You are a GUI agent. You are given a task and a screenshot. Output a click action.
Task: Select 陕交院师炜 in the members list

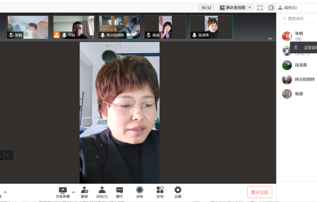coord(299,80)
